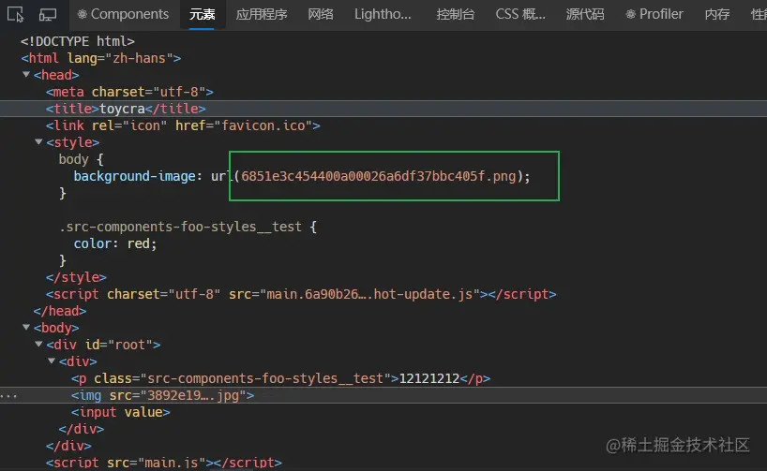Click the main.6a90b26...hot-update.js src link

pyautogui.click(x=369, y=294)
